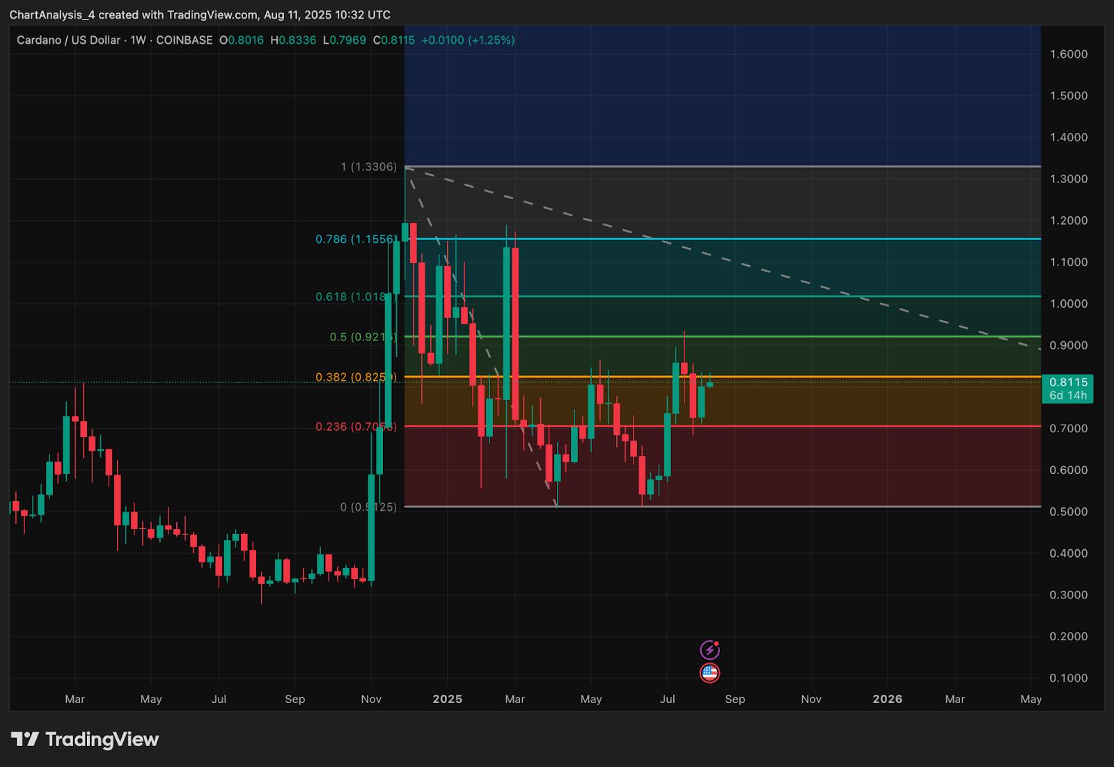
Task: Select the 0.786 (1.1556) Fibonacci level label
Action: click(356, 239)
